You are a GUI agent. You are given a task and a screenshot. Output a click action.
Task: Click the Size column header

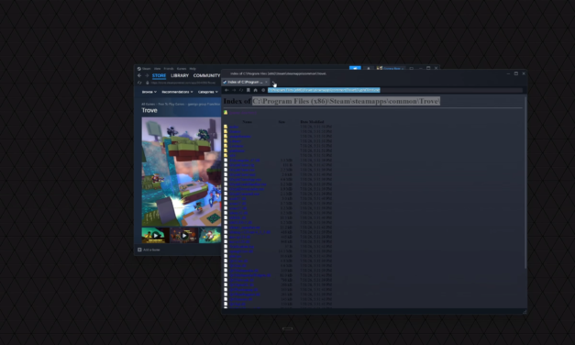coord(282,122)
